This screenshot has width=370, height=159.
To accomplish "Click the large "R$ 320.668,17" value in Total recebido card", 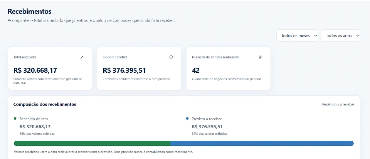I will coord(35,70).
